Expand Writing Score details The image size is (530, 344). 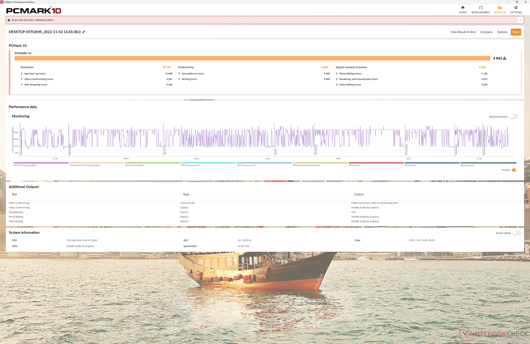[x=179, y=79]
